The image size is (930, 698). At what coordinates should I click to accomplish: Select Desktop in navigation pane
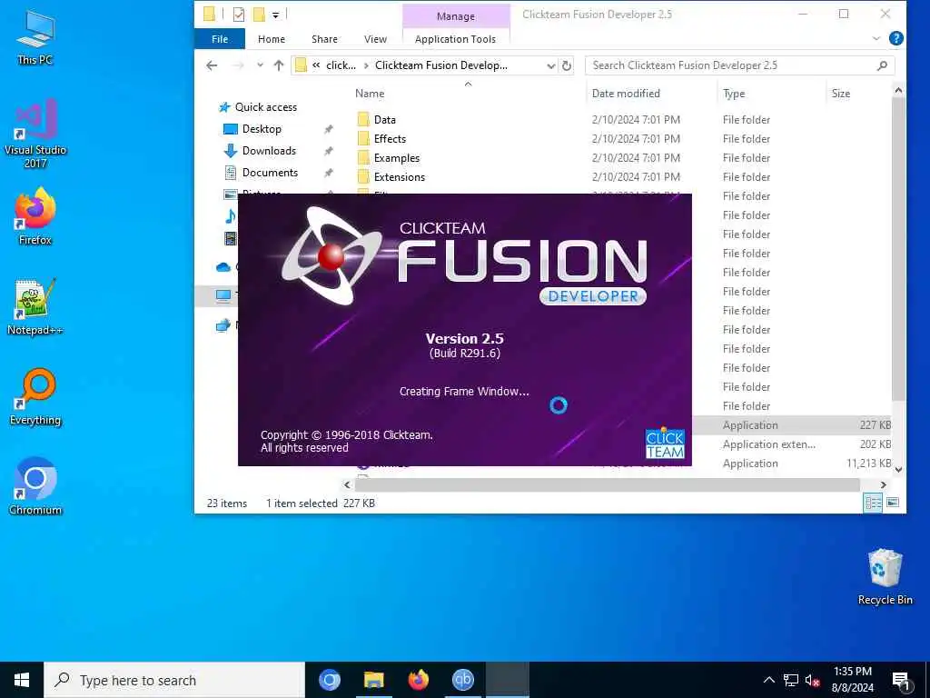point(262,129)
